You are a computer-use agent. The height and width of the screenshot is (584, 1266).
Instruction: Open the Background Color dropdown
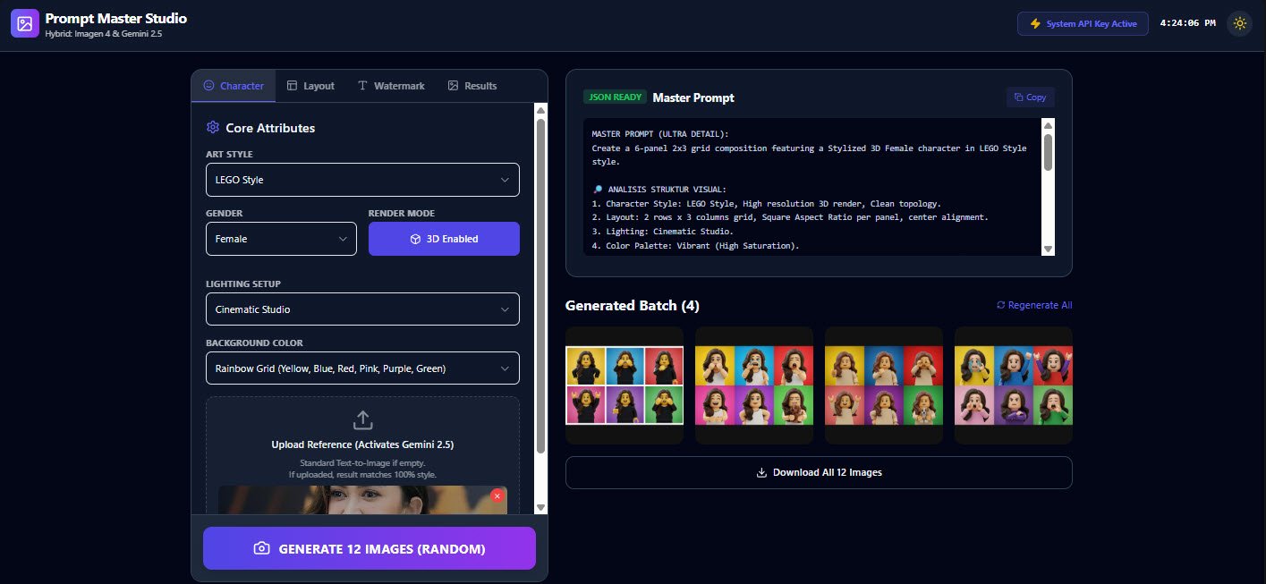(x=362, y=368)
